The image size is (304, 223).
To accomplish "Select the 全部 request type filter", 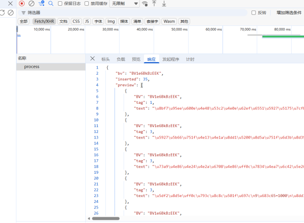I will coord(24,22).
